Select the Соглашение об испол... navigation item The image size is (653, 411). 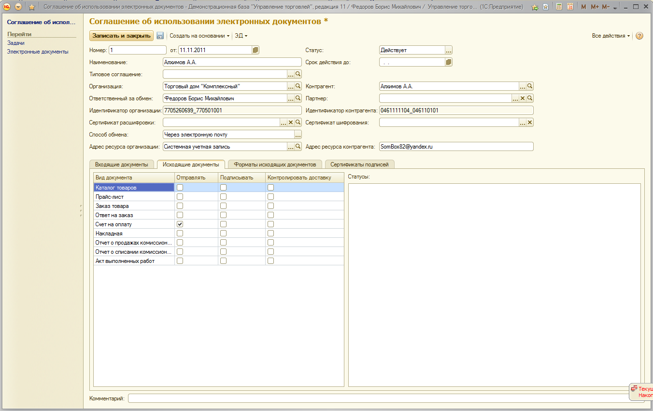(42, 22)
